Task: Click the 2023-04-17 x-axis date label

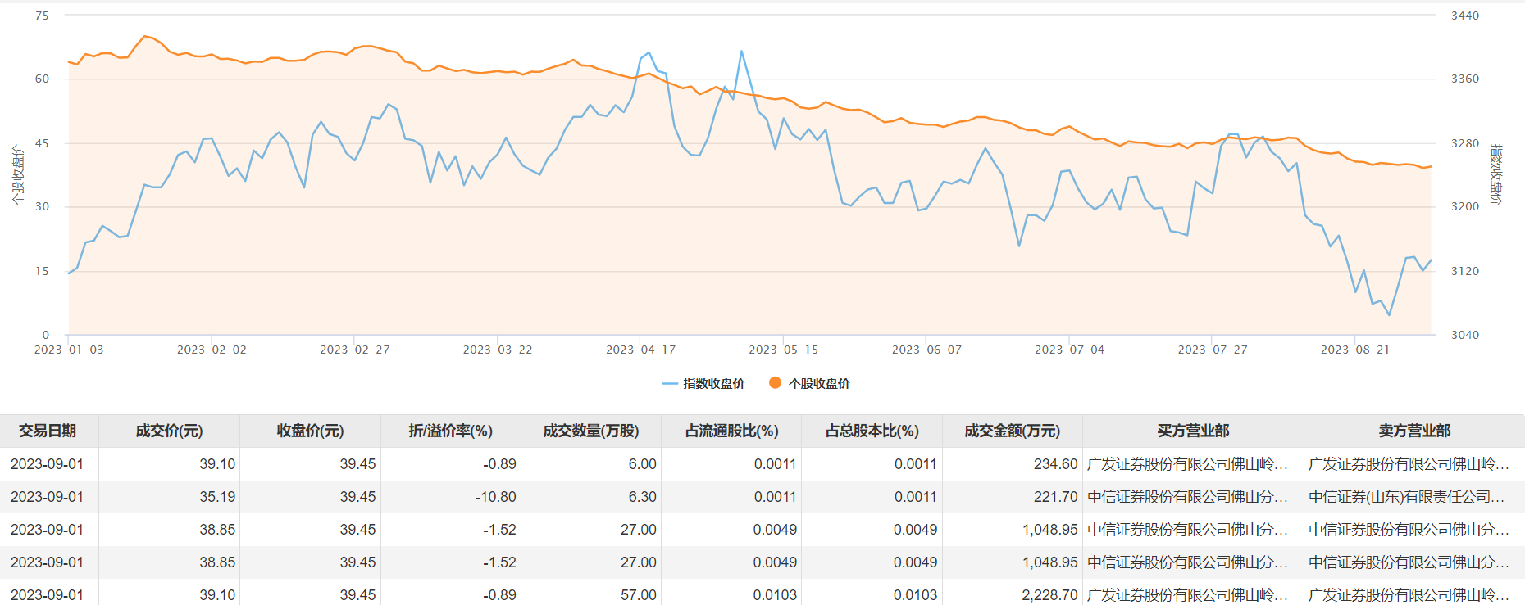Action: point(640,350)
